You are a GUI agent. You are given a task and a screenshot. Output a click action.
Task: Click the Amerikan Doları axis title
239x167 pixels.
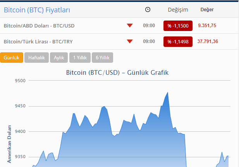pos(9,144)
